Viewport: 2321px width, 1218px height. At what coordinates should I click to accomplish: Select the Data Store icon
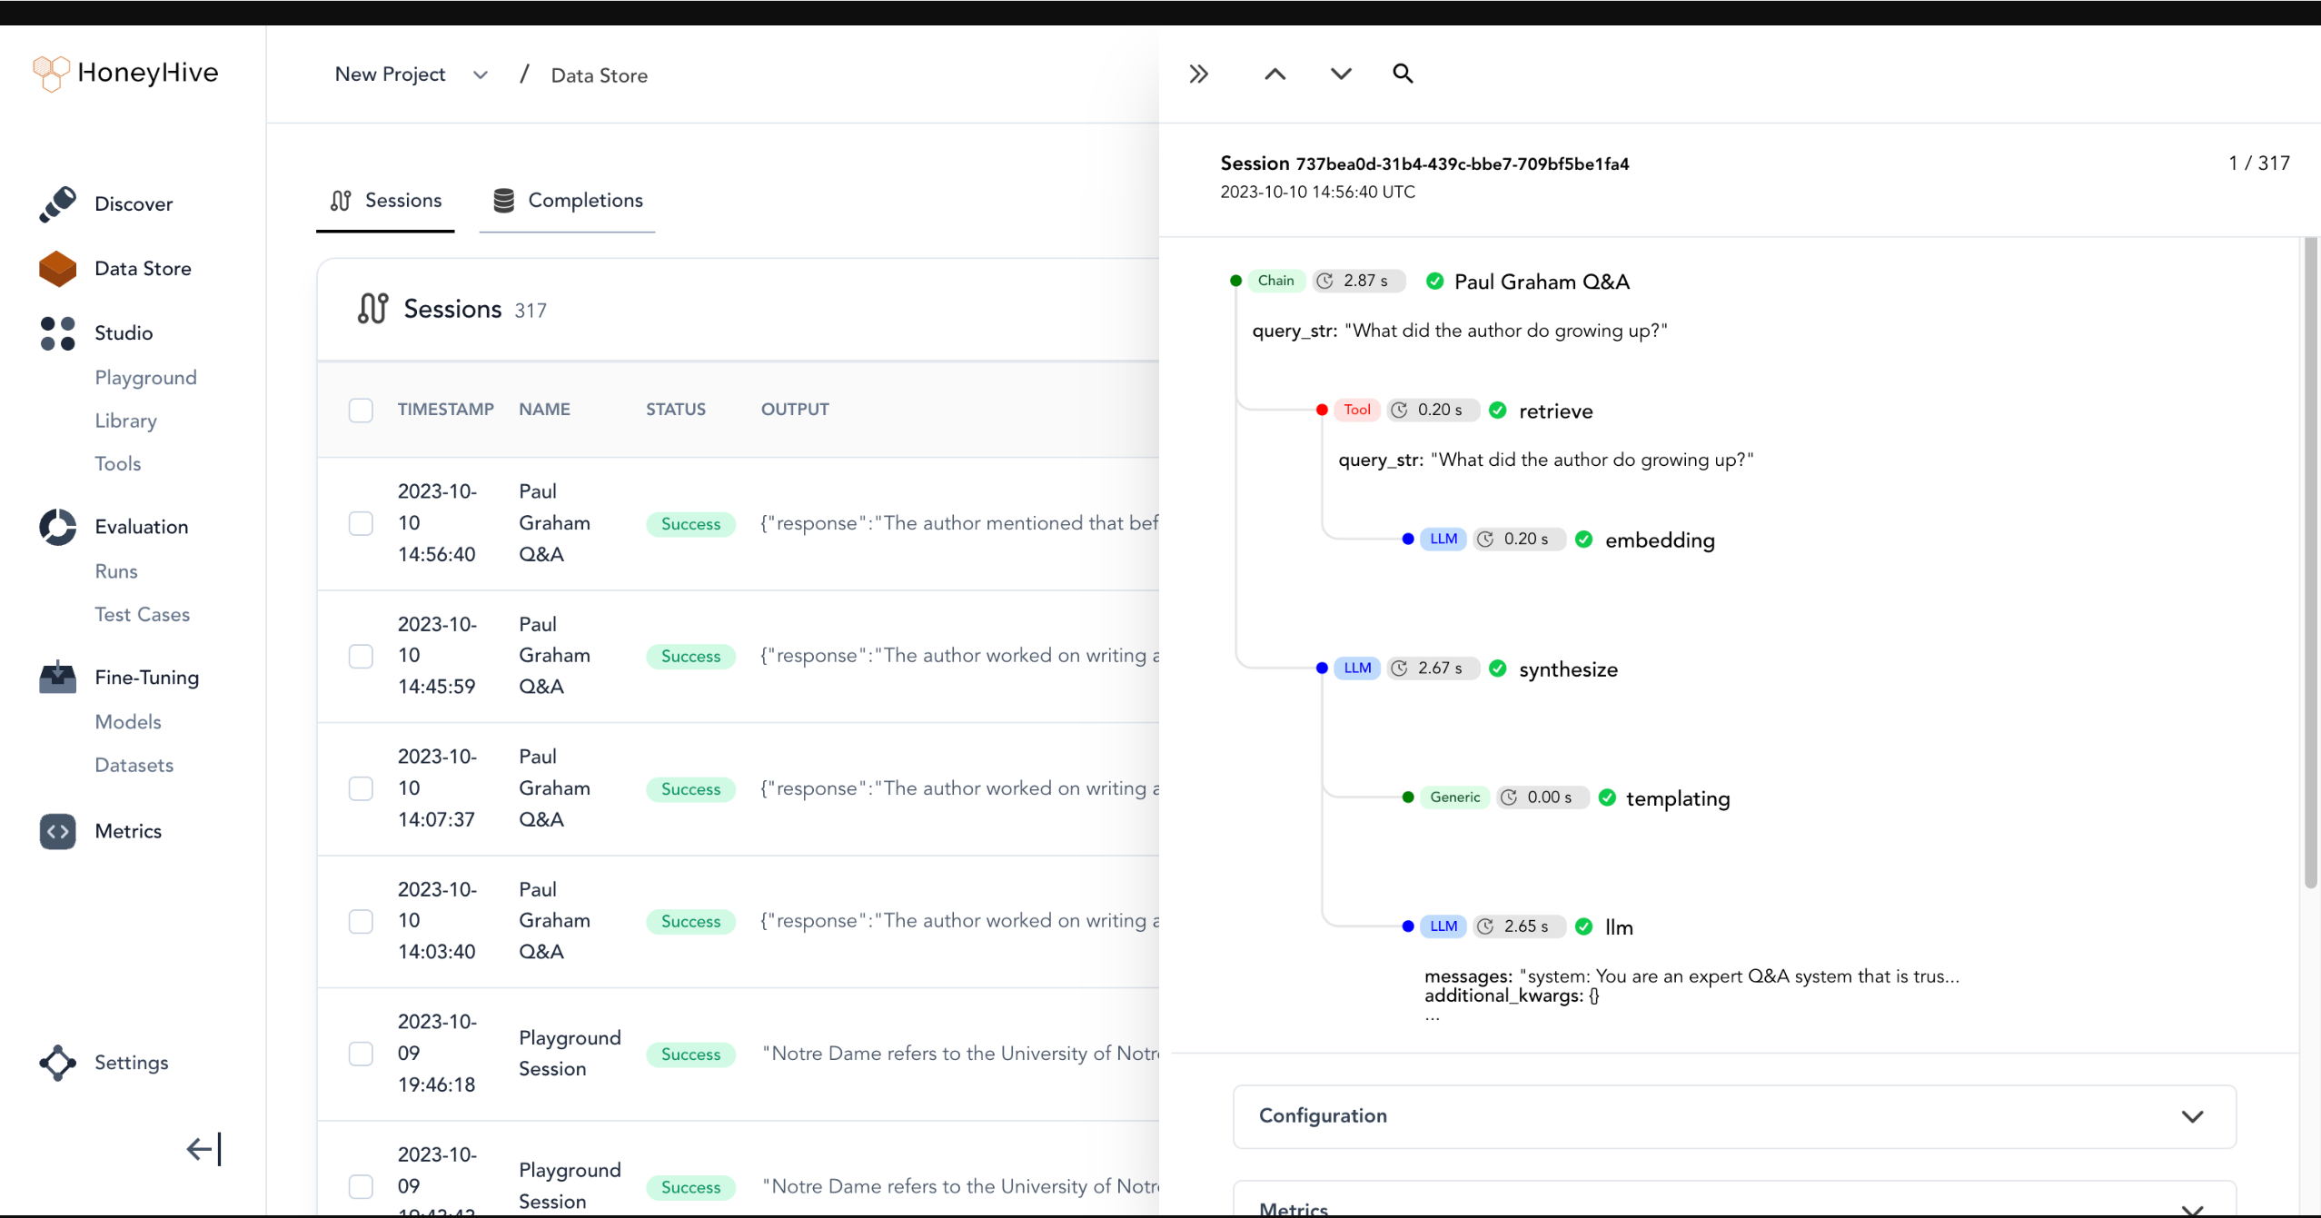click(x=55, y=269)
